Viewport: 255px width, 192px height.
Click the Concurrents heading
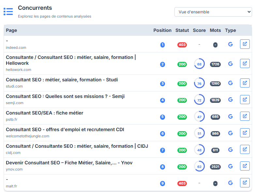tap(35, 8)
